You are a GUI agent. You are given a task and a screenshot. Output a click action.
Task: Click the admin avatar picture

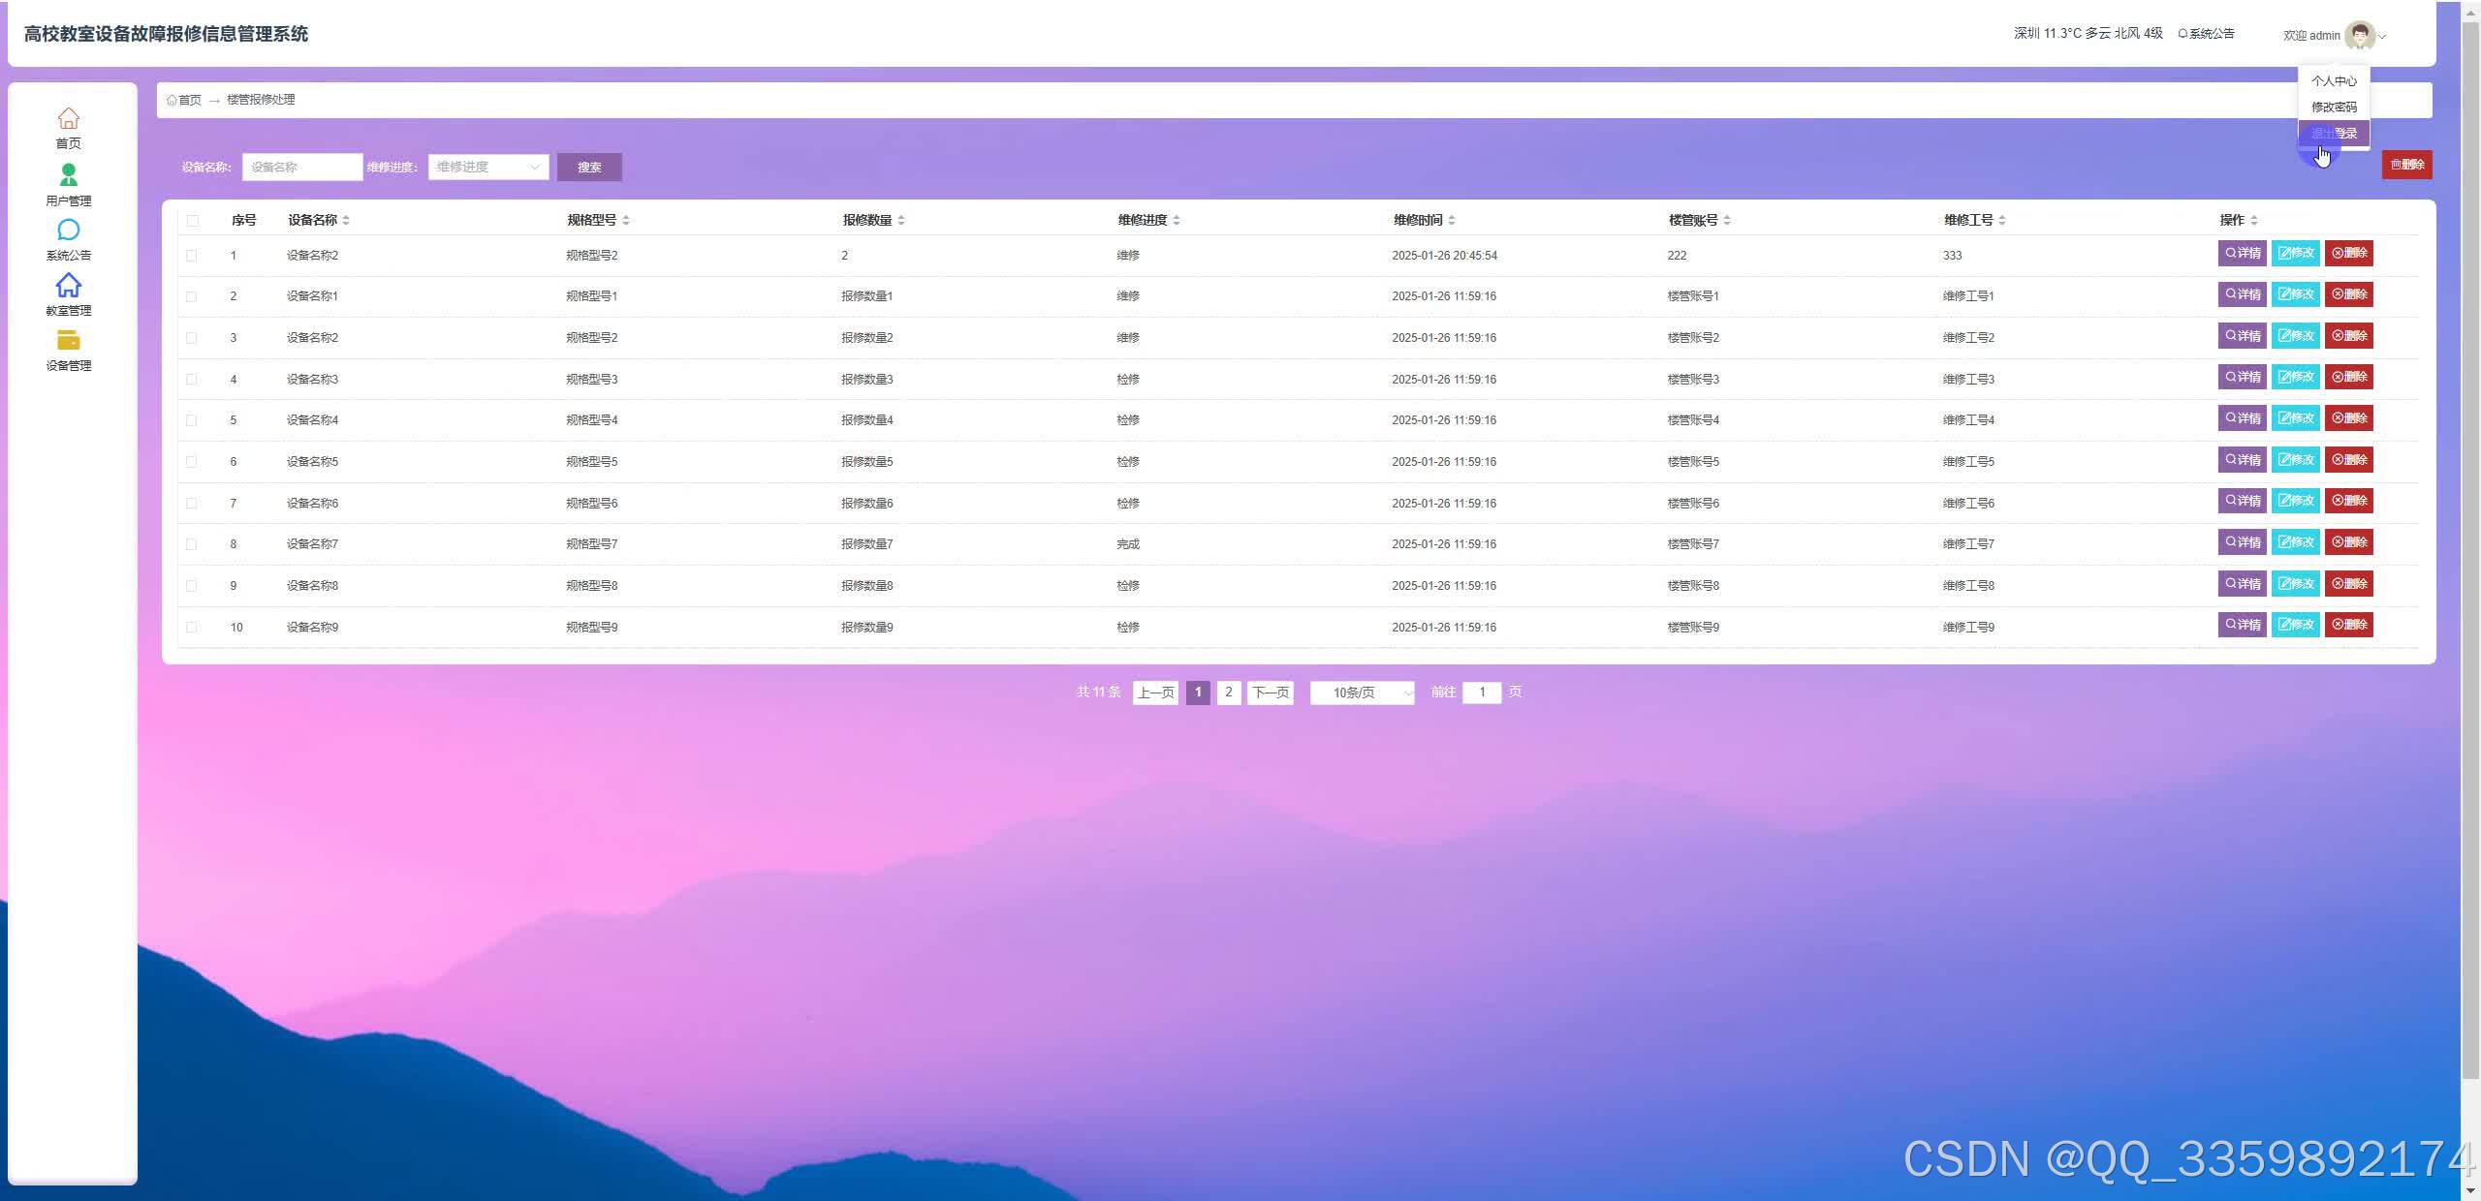(x=2359, y=36)
